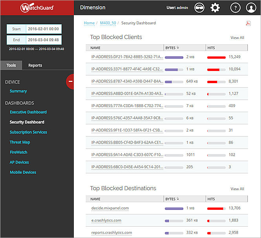
Task: View All Top Blocked Destinations
Action: (237, 189)
